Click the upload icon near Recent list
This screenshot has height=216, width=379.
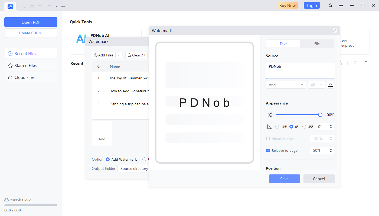[366, 63]
